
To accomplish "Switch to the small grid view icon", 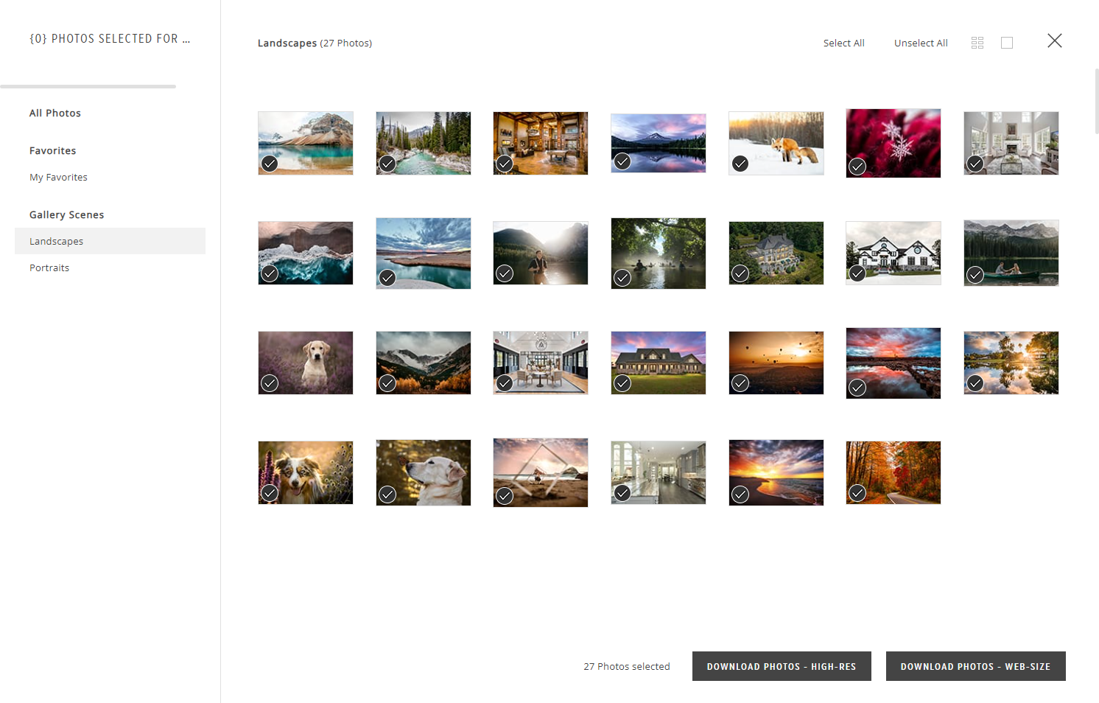I will point(977,43).
